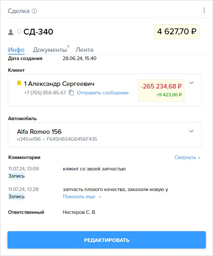
Task: Select the Инфо tab
Action: pos(16,50)
